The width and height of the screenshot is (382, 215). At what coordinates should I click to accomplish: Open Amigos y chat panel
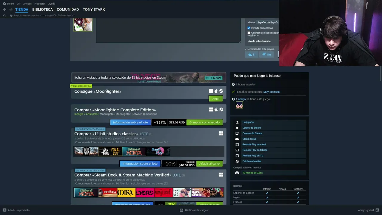click(368, 210)
